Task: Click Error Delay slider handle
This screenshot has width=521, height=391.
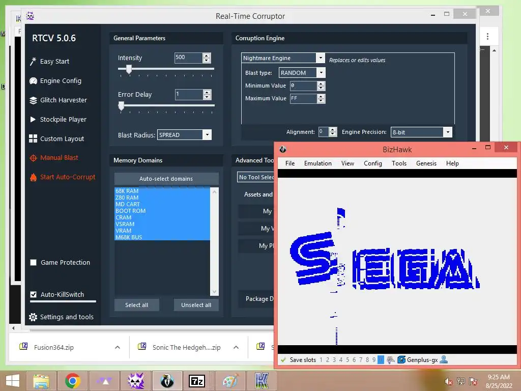Action: [121, 106]
